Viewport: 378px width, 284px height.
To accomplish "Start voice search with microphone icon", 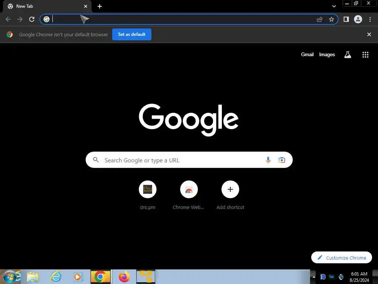I will click(x=268, y=160).
